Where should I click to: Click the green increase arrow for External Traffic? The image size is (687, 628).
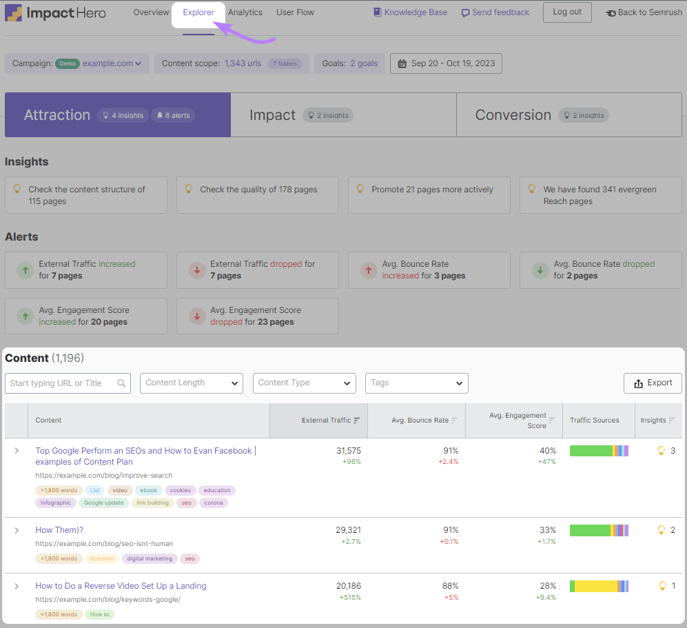tap(23, 270)
